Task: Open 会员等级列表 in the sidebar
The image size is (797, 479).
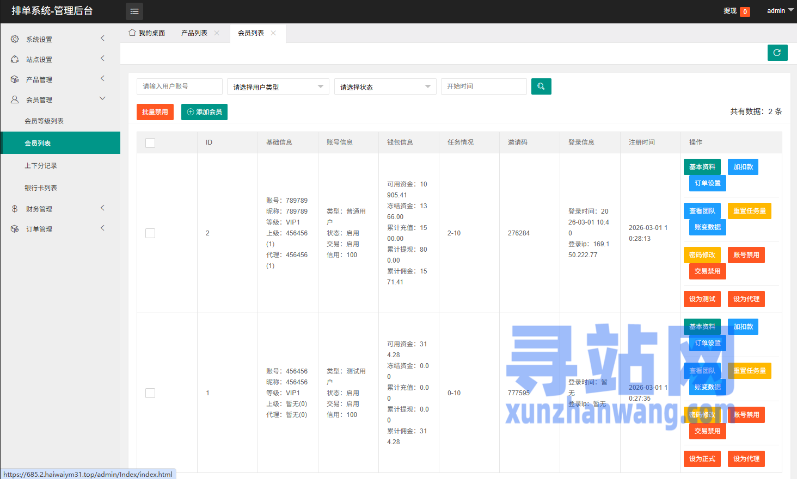Action: pos(44,121)
